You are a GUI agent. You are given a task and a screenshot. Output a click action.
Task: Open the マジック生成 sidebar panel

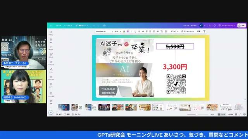coord(51,94)
